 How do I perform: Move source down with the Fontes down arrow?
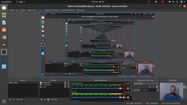coord(56,99)
